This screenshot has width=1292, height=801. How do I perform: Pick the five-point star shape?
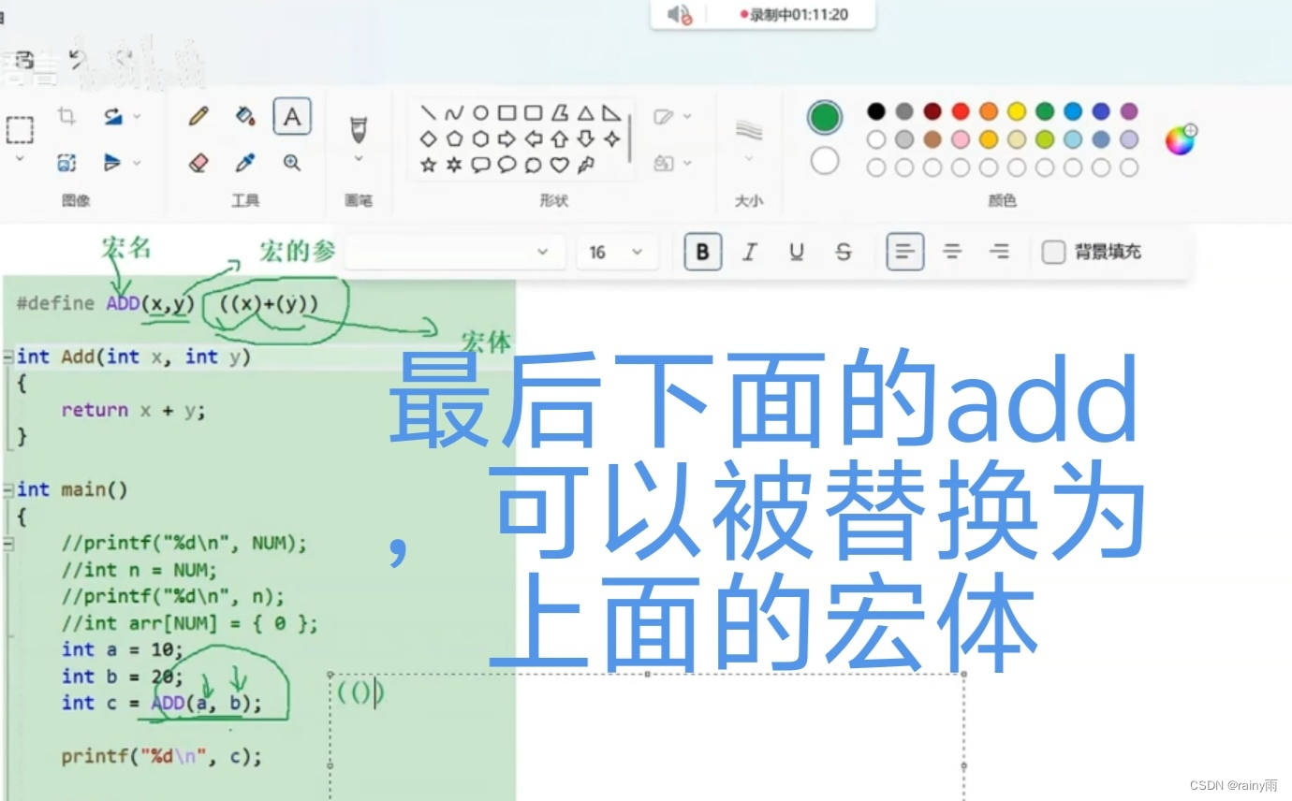click(429, 166)
